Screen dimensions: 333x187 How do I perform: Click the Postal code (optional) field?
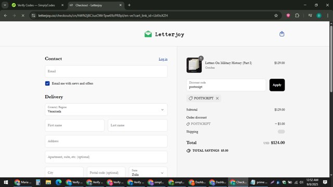tap(106, 172)
